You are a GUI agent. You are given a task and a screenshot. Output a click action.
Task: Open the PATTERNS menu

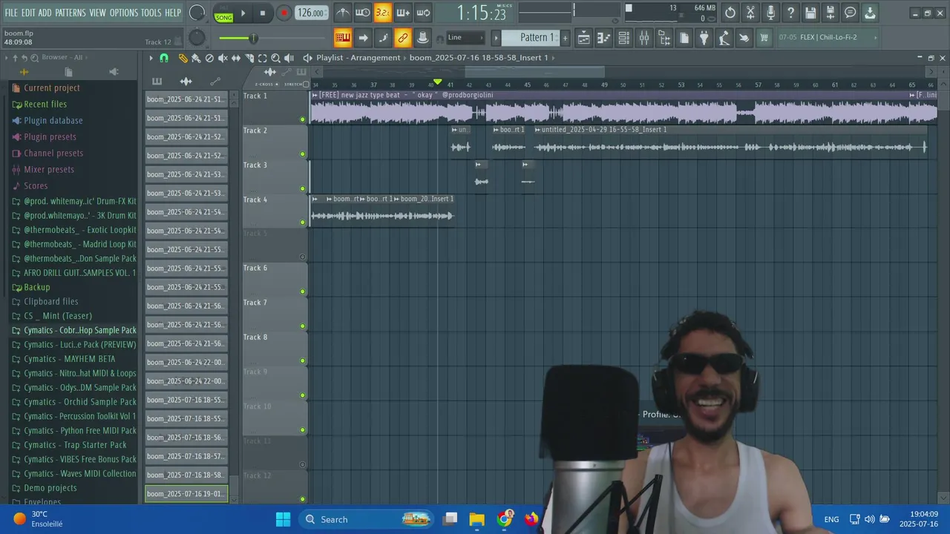tap(71, 13)
